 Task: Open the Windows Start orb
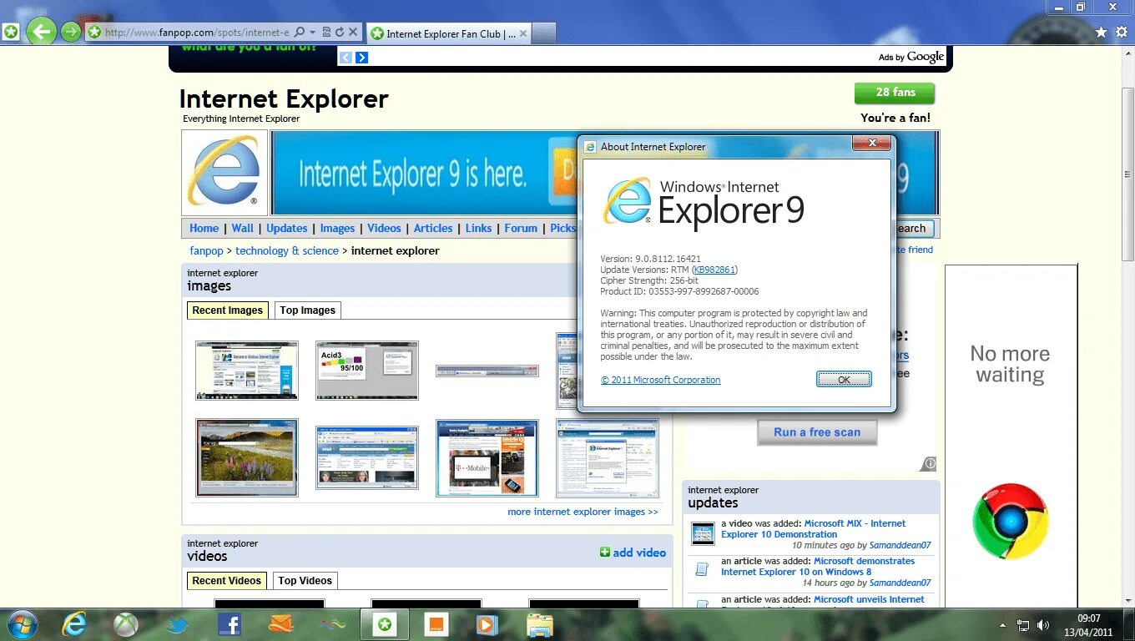23,624
